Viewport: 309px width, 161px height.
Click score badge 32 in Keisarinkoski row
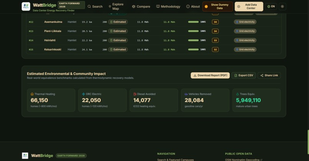click(215, 50)
